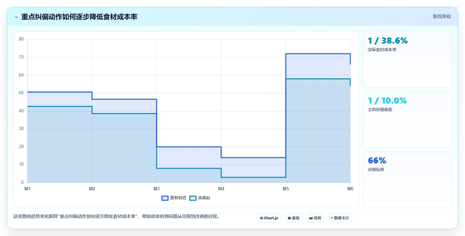Click the M5 axis label

pyautogui.click(x=286, y=189)
